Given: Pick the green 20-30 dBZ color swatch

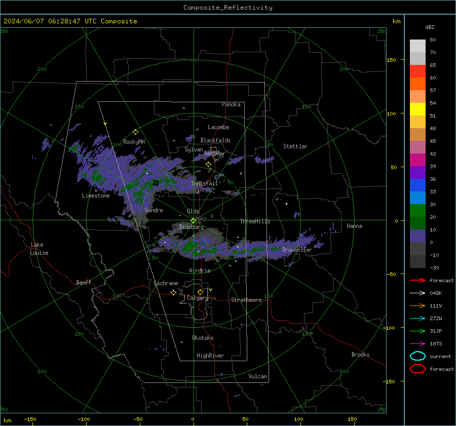Looking at the screenshot, I should click(x=417, y=211).
